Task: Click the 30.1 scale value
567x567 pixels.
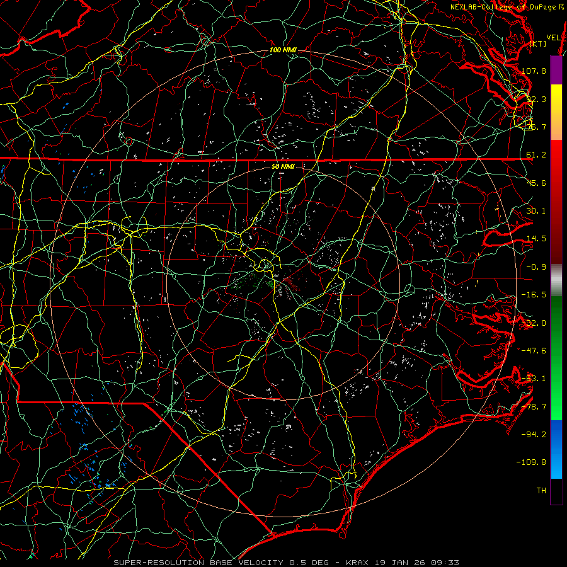Action: [536, 211]
